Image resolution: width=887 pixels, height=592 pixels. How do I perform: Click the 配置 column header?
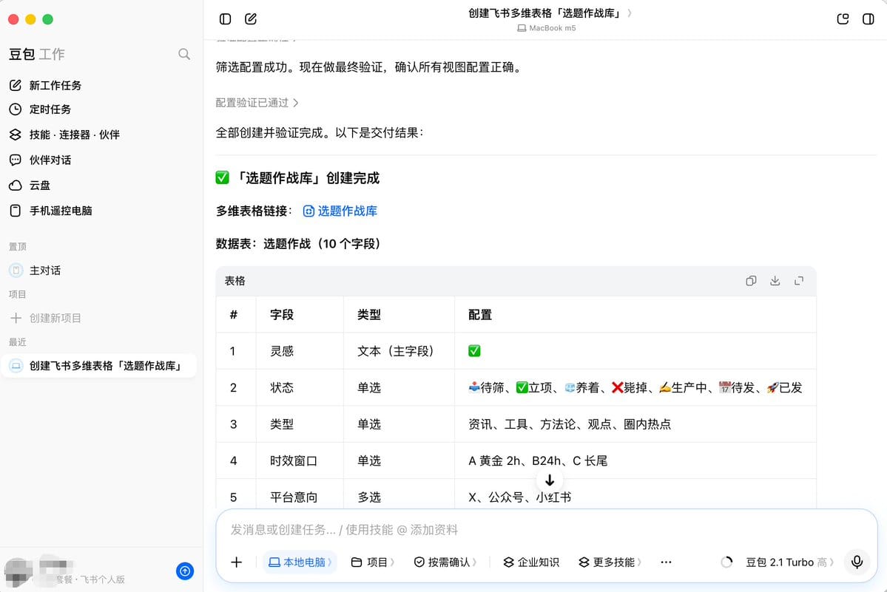tap(479, 315)
